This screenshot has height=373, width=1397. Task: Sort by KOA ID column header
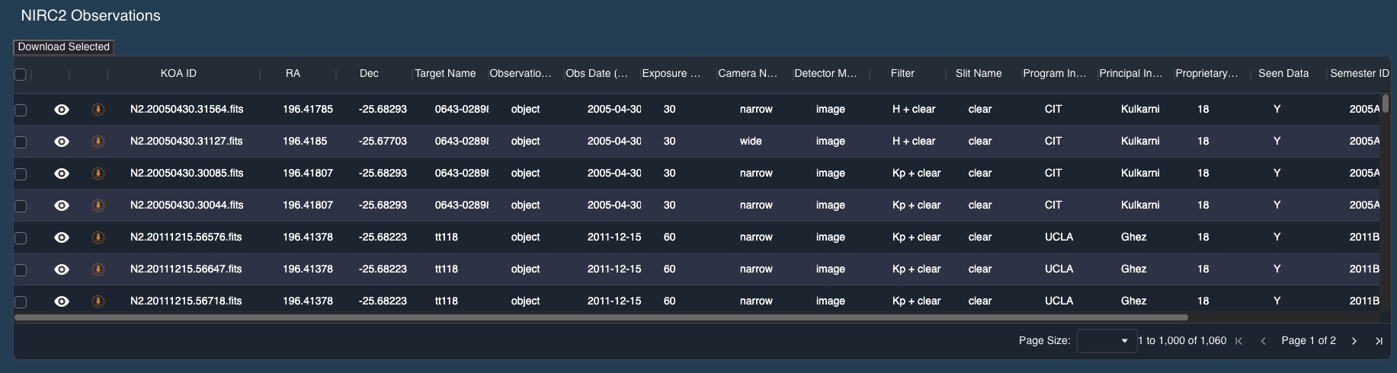[x=178, y=74]
